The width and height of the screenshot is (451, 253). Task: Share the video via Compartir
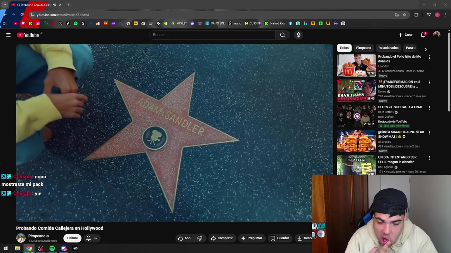coord(222,238)
